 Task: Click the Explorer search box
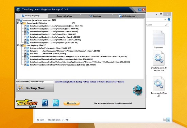point(157,25)
